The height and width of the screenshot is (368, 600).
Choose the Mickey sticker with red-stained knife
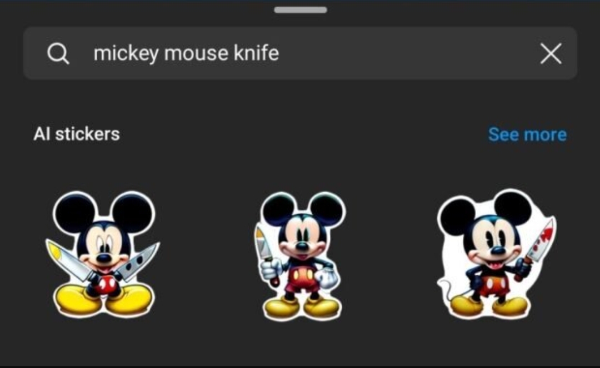click(497, 254)
